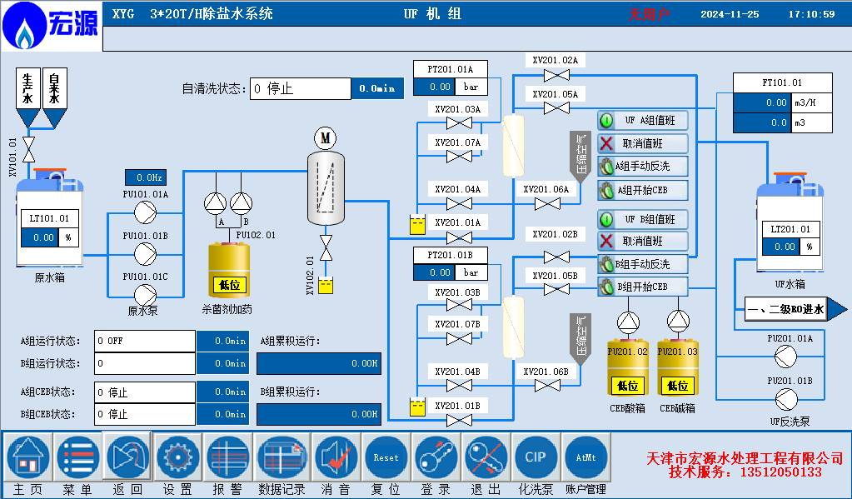Click valve XV201.05A symbol
Image resolution: width=852 pixels, height=499 pixels.
pyautogui.click(x=556, y=108)
